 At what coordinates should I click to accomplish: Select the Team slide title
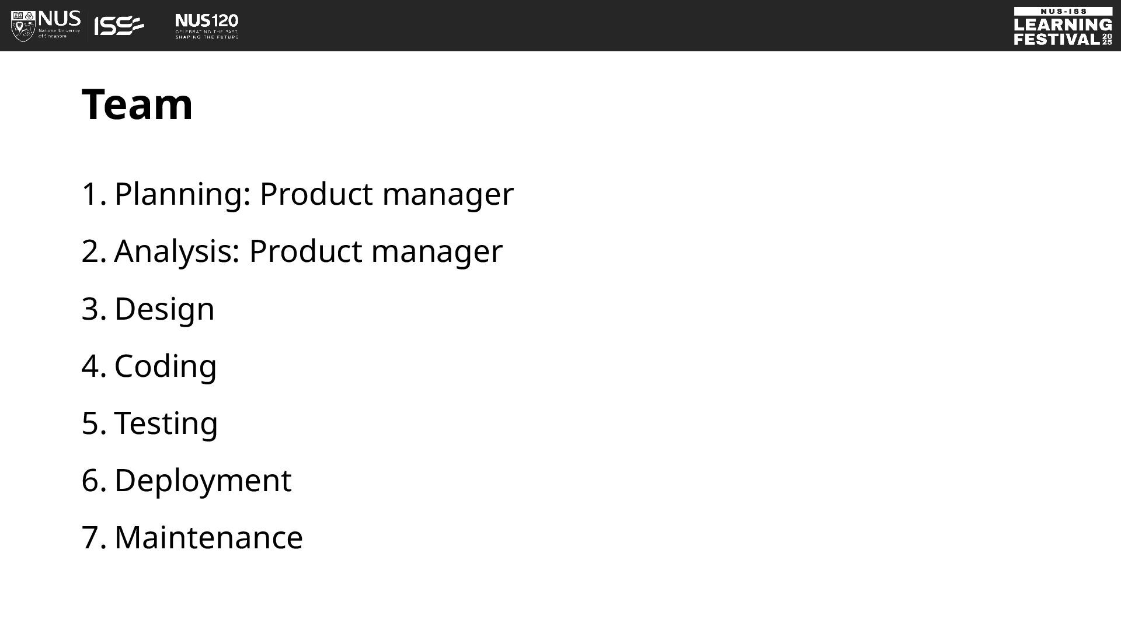(137, 104)
